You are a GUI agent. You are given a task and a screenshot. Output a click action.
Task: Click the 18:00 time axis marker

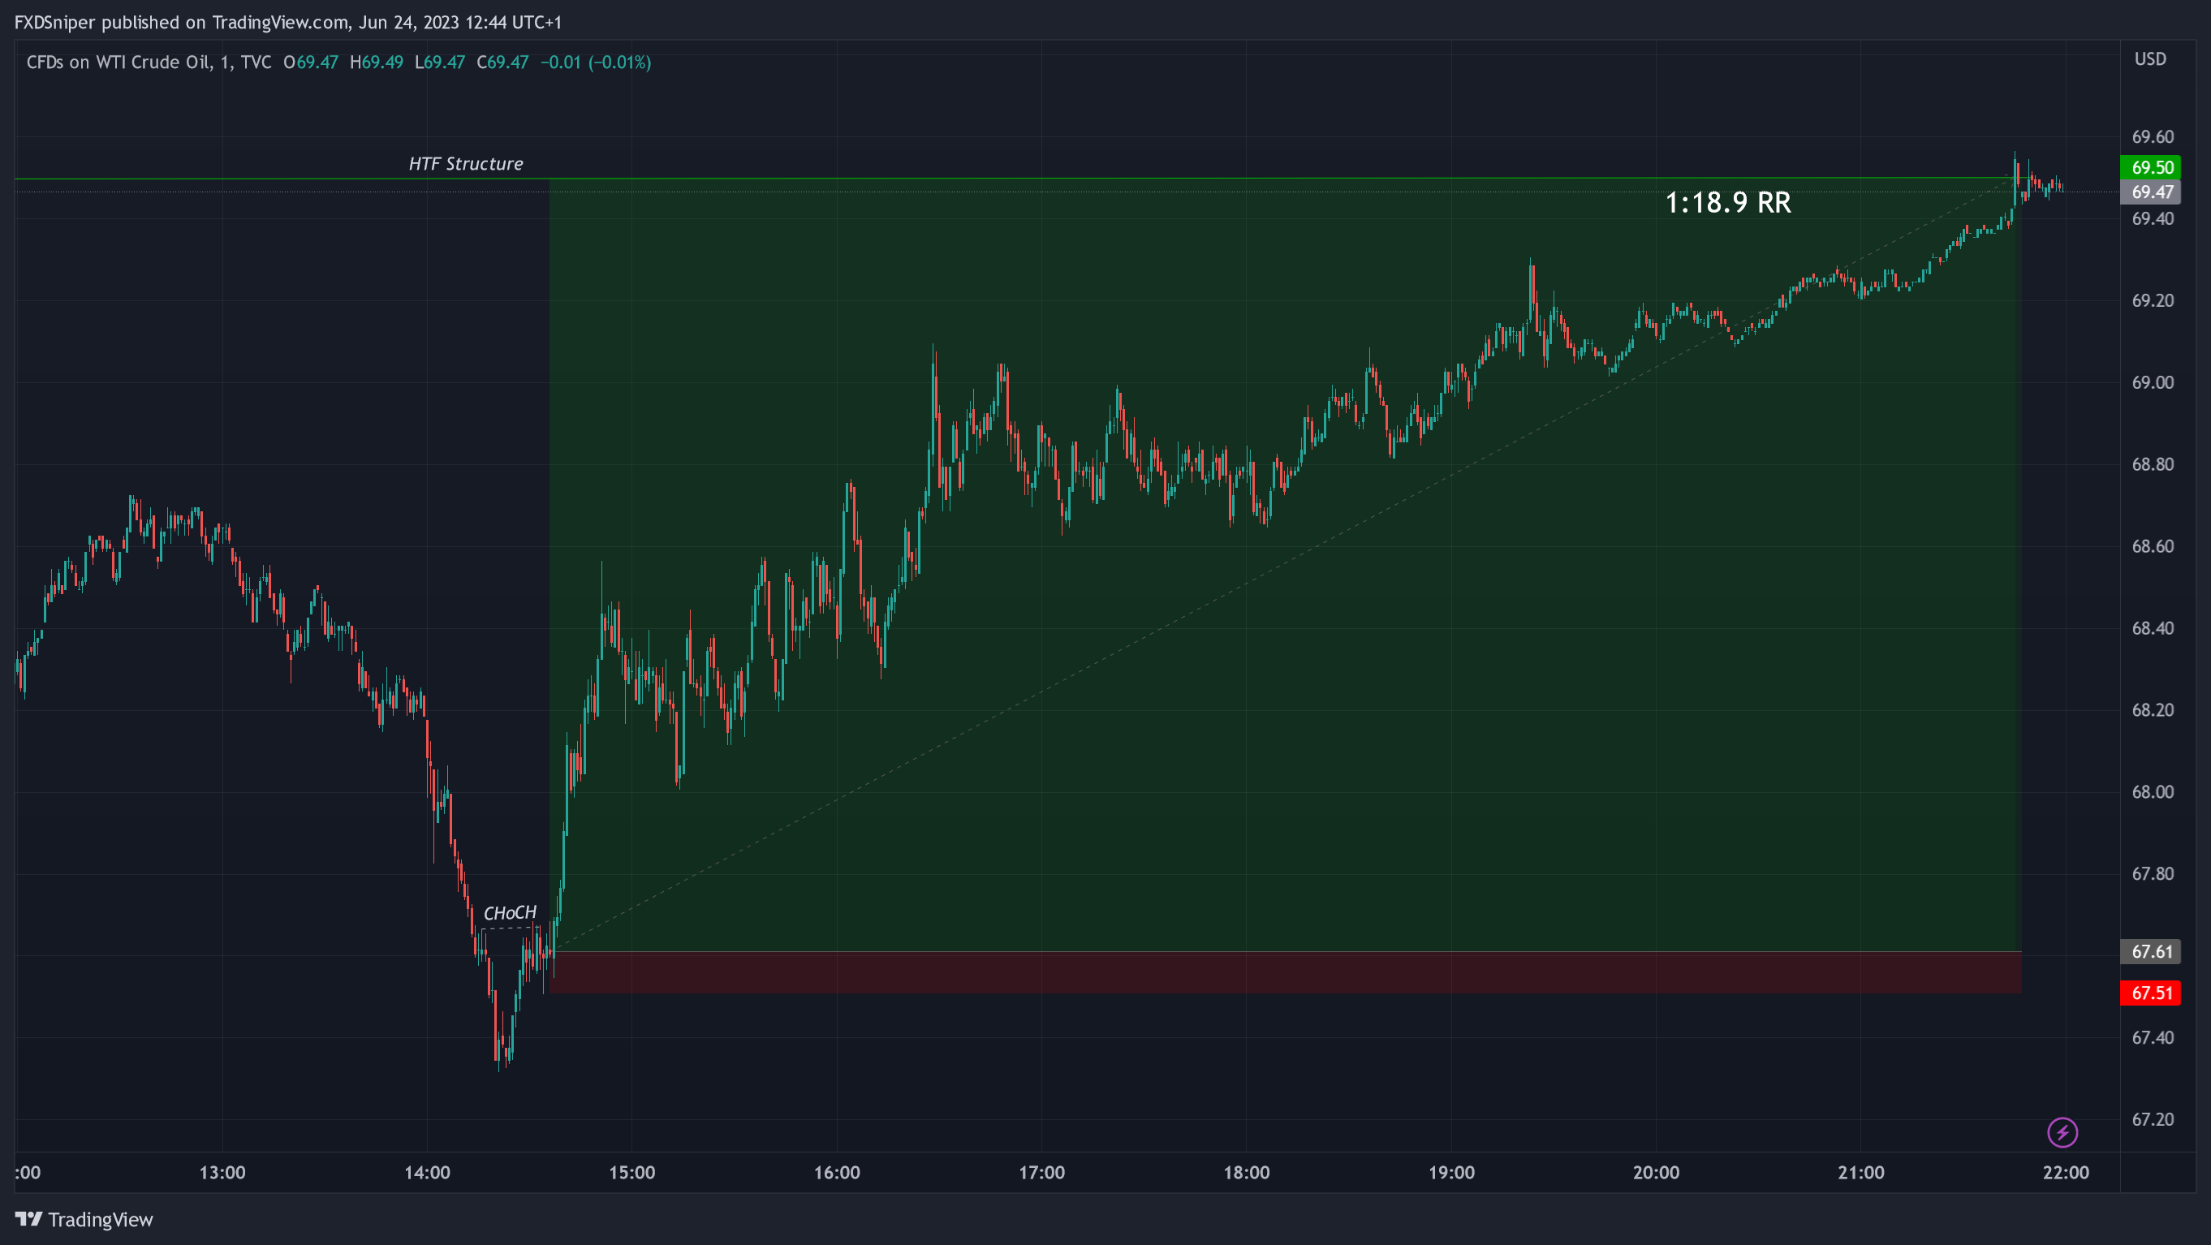coord(1246,1172)
